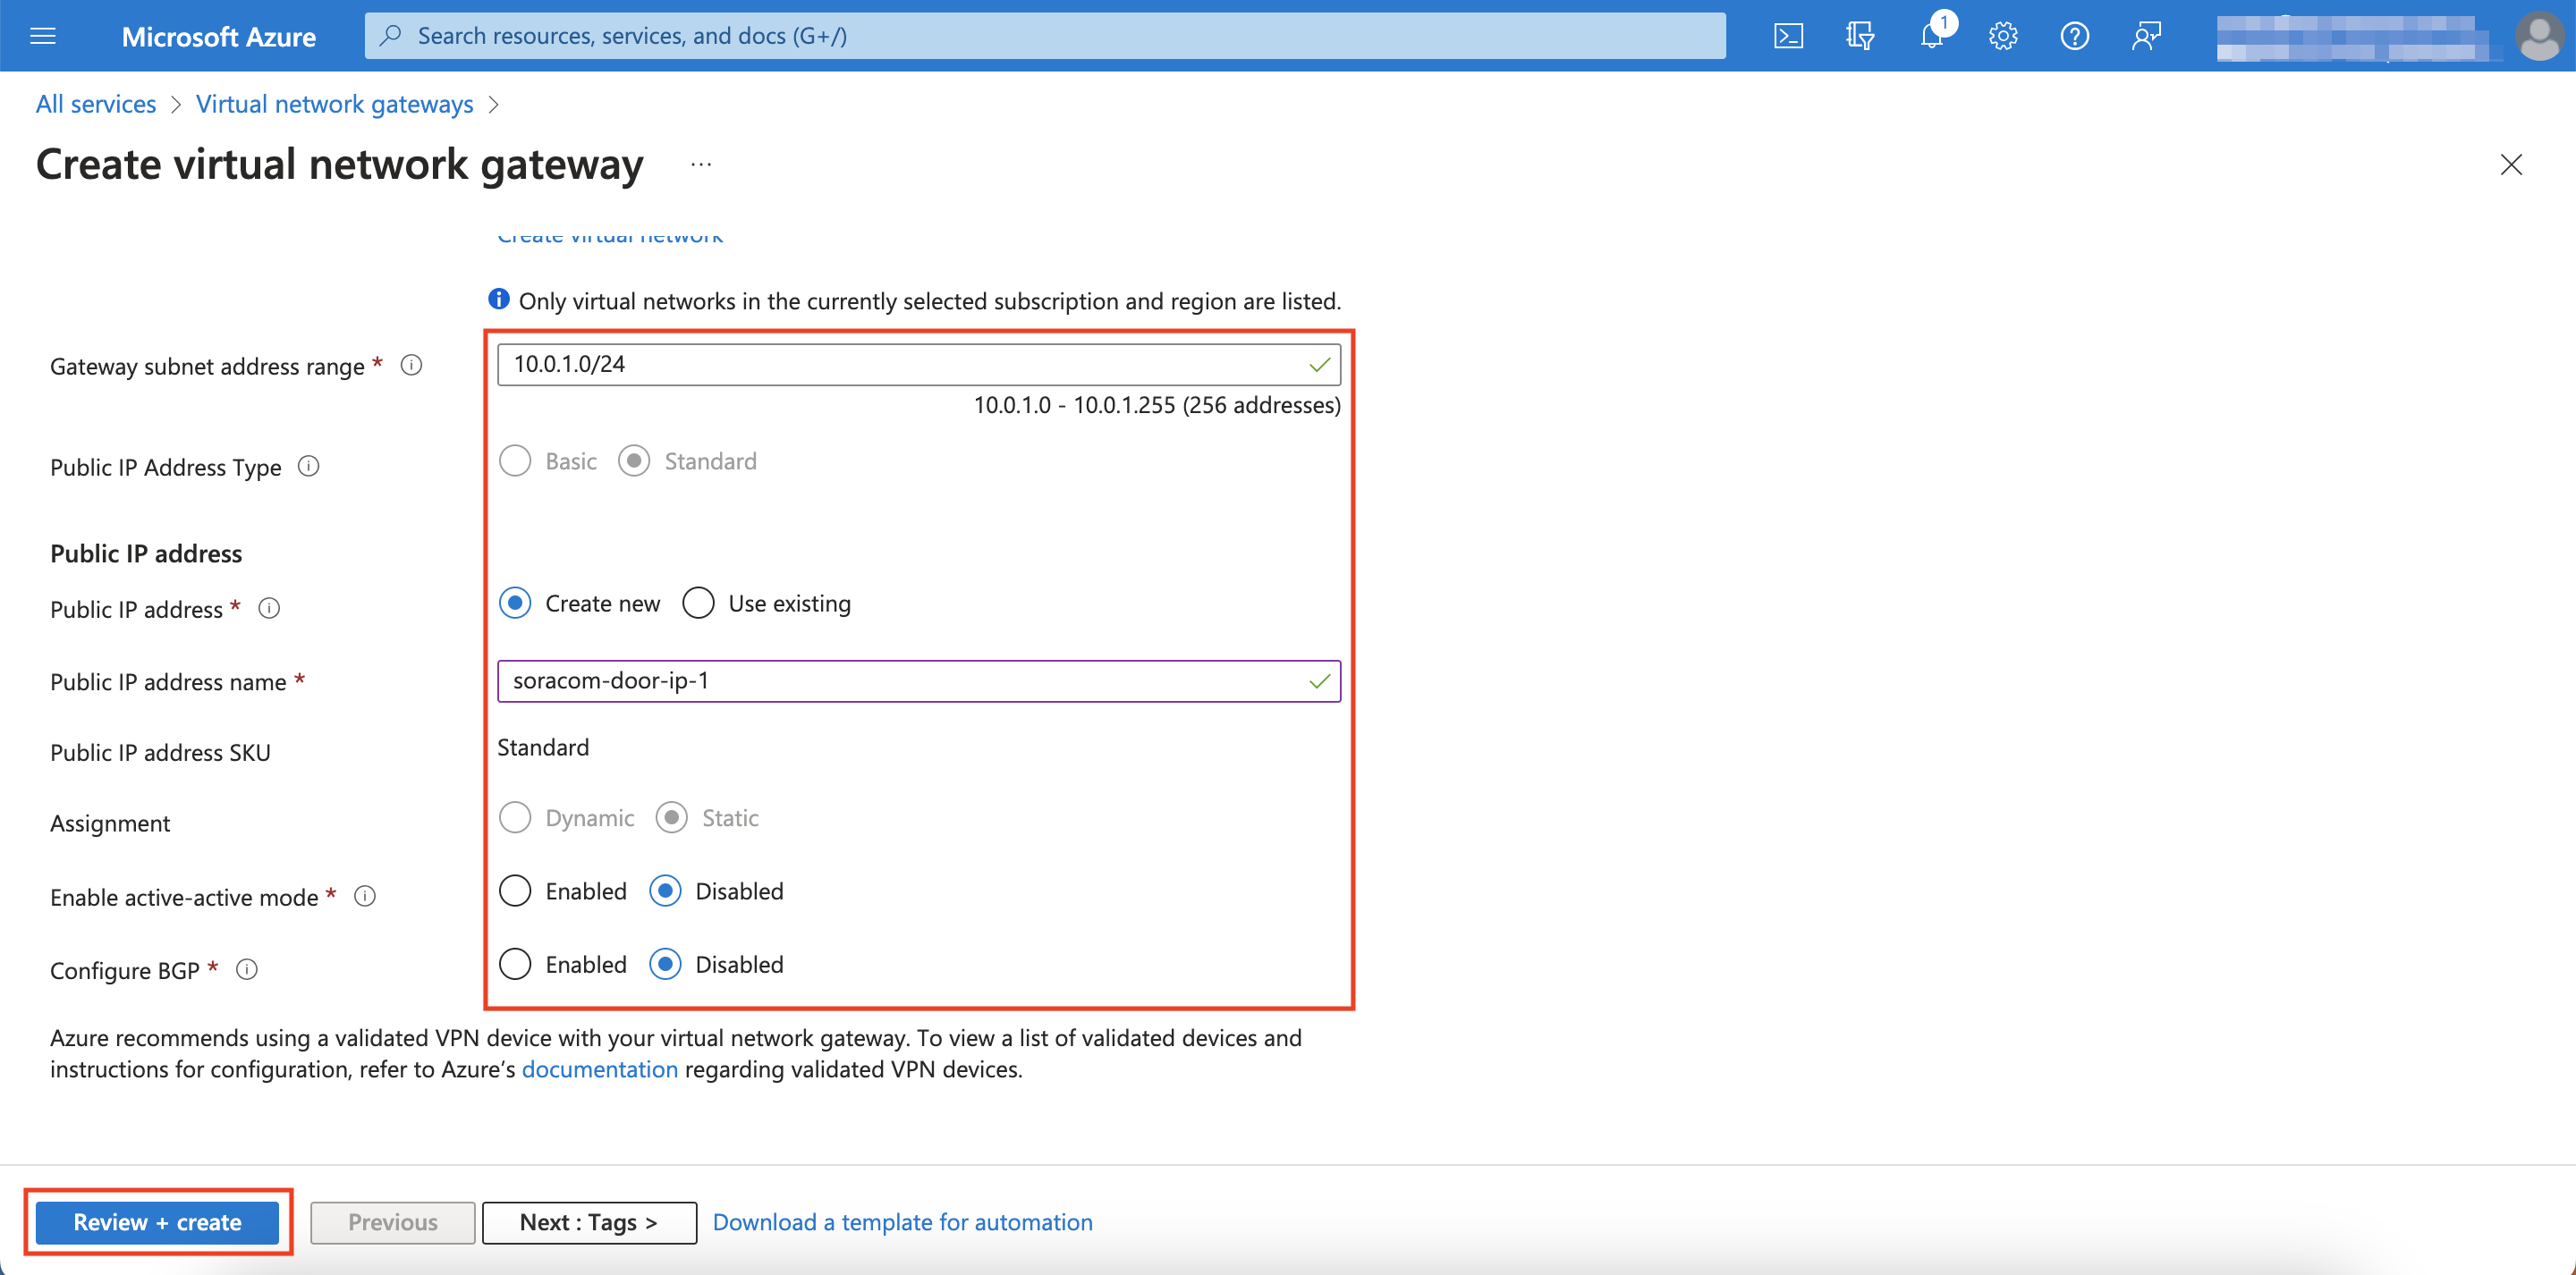Open the portal settings gear
2576x1275 pixels.
[2003, 35]
